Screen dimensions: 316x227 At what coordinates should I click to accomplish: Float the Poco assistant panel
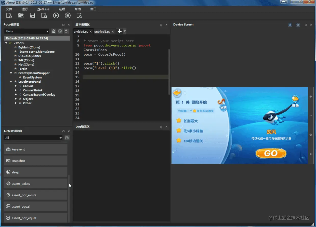(63, 25)
